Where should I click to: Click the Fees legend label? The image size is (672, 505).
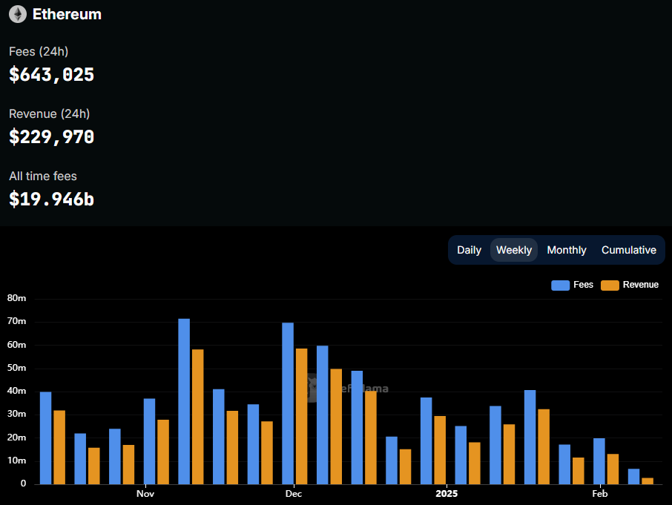583,285
